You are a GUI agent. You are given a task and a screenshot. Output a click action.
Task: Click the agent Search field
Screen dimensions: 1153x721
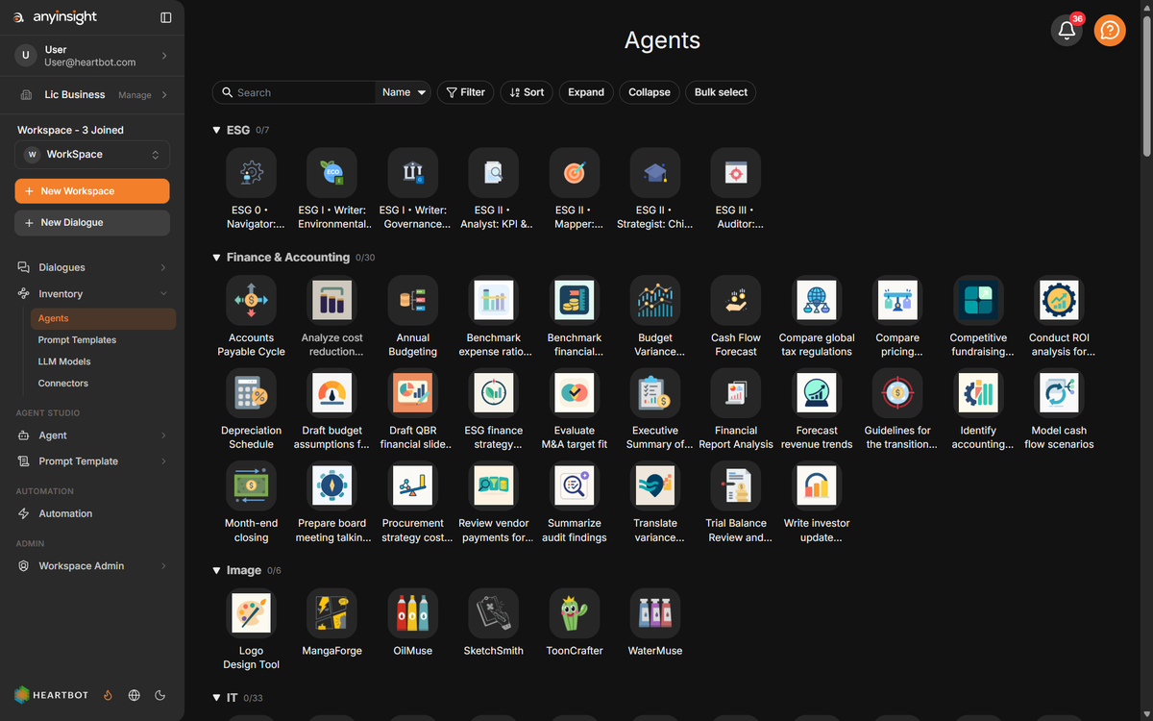pyautogui.click(x=294, y=92)
